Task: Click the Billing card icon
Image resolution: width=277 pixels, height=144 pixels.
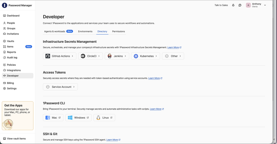Action: [x=5, y=83]
